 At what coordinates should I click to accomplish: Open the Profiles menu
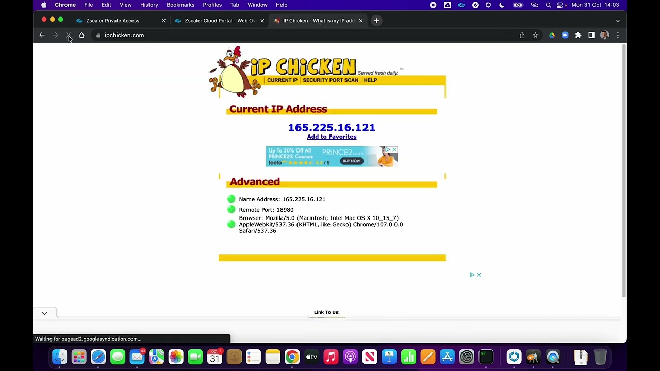tap(212, 5)
